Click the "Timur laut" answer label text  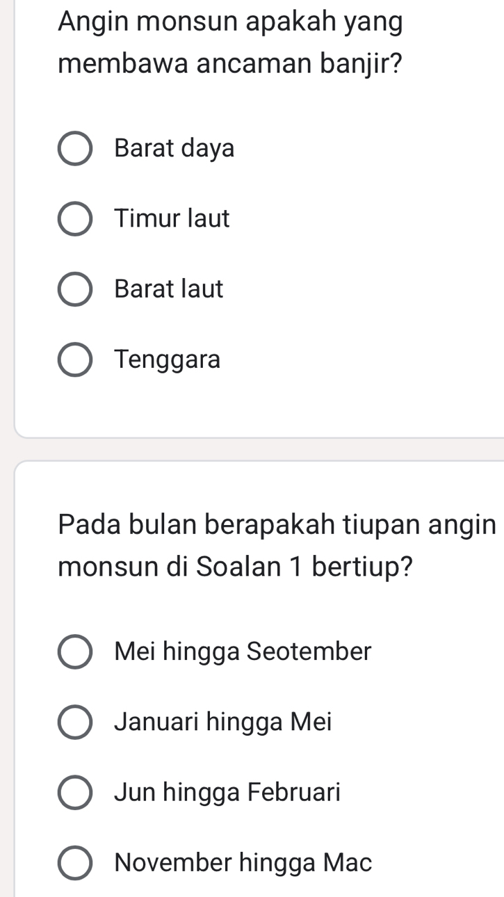coord(172,219)
